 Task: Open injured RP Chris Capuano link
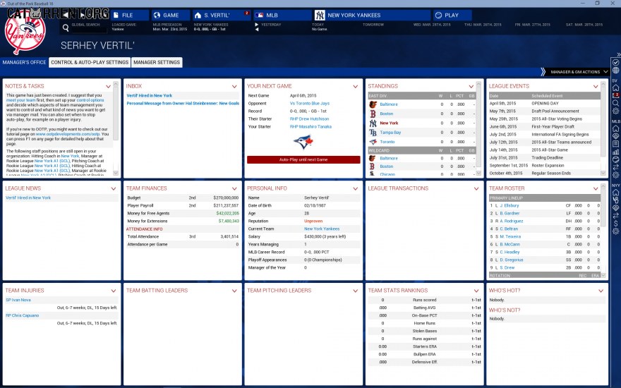(x=22, y=315)
